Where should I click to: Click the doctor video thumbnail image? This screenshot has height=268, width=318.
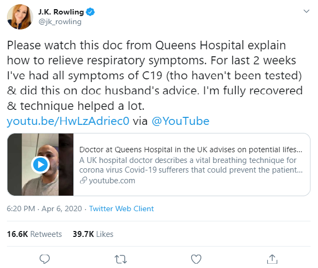(40, 165)
